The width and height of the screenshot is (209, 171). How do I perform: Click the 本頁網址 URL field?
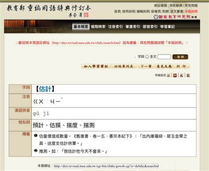pos(106,166)
